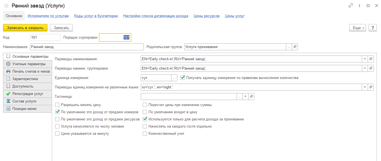Open Переводы единиц измерения field editor
This screenshot has height=161, width=381.
(371, 87)
